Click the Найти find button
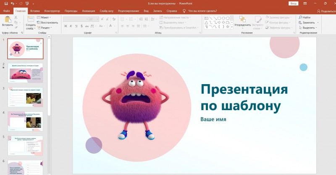The image size is (336, 175). pos(304,17)
